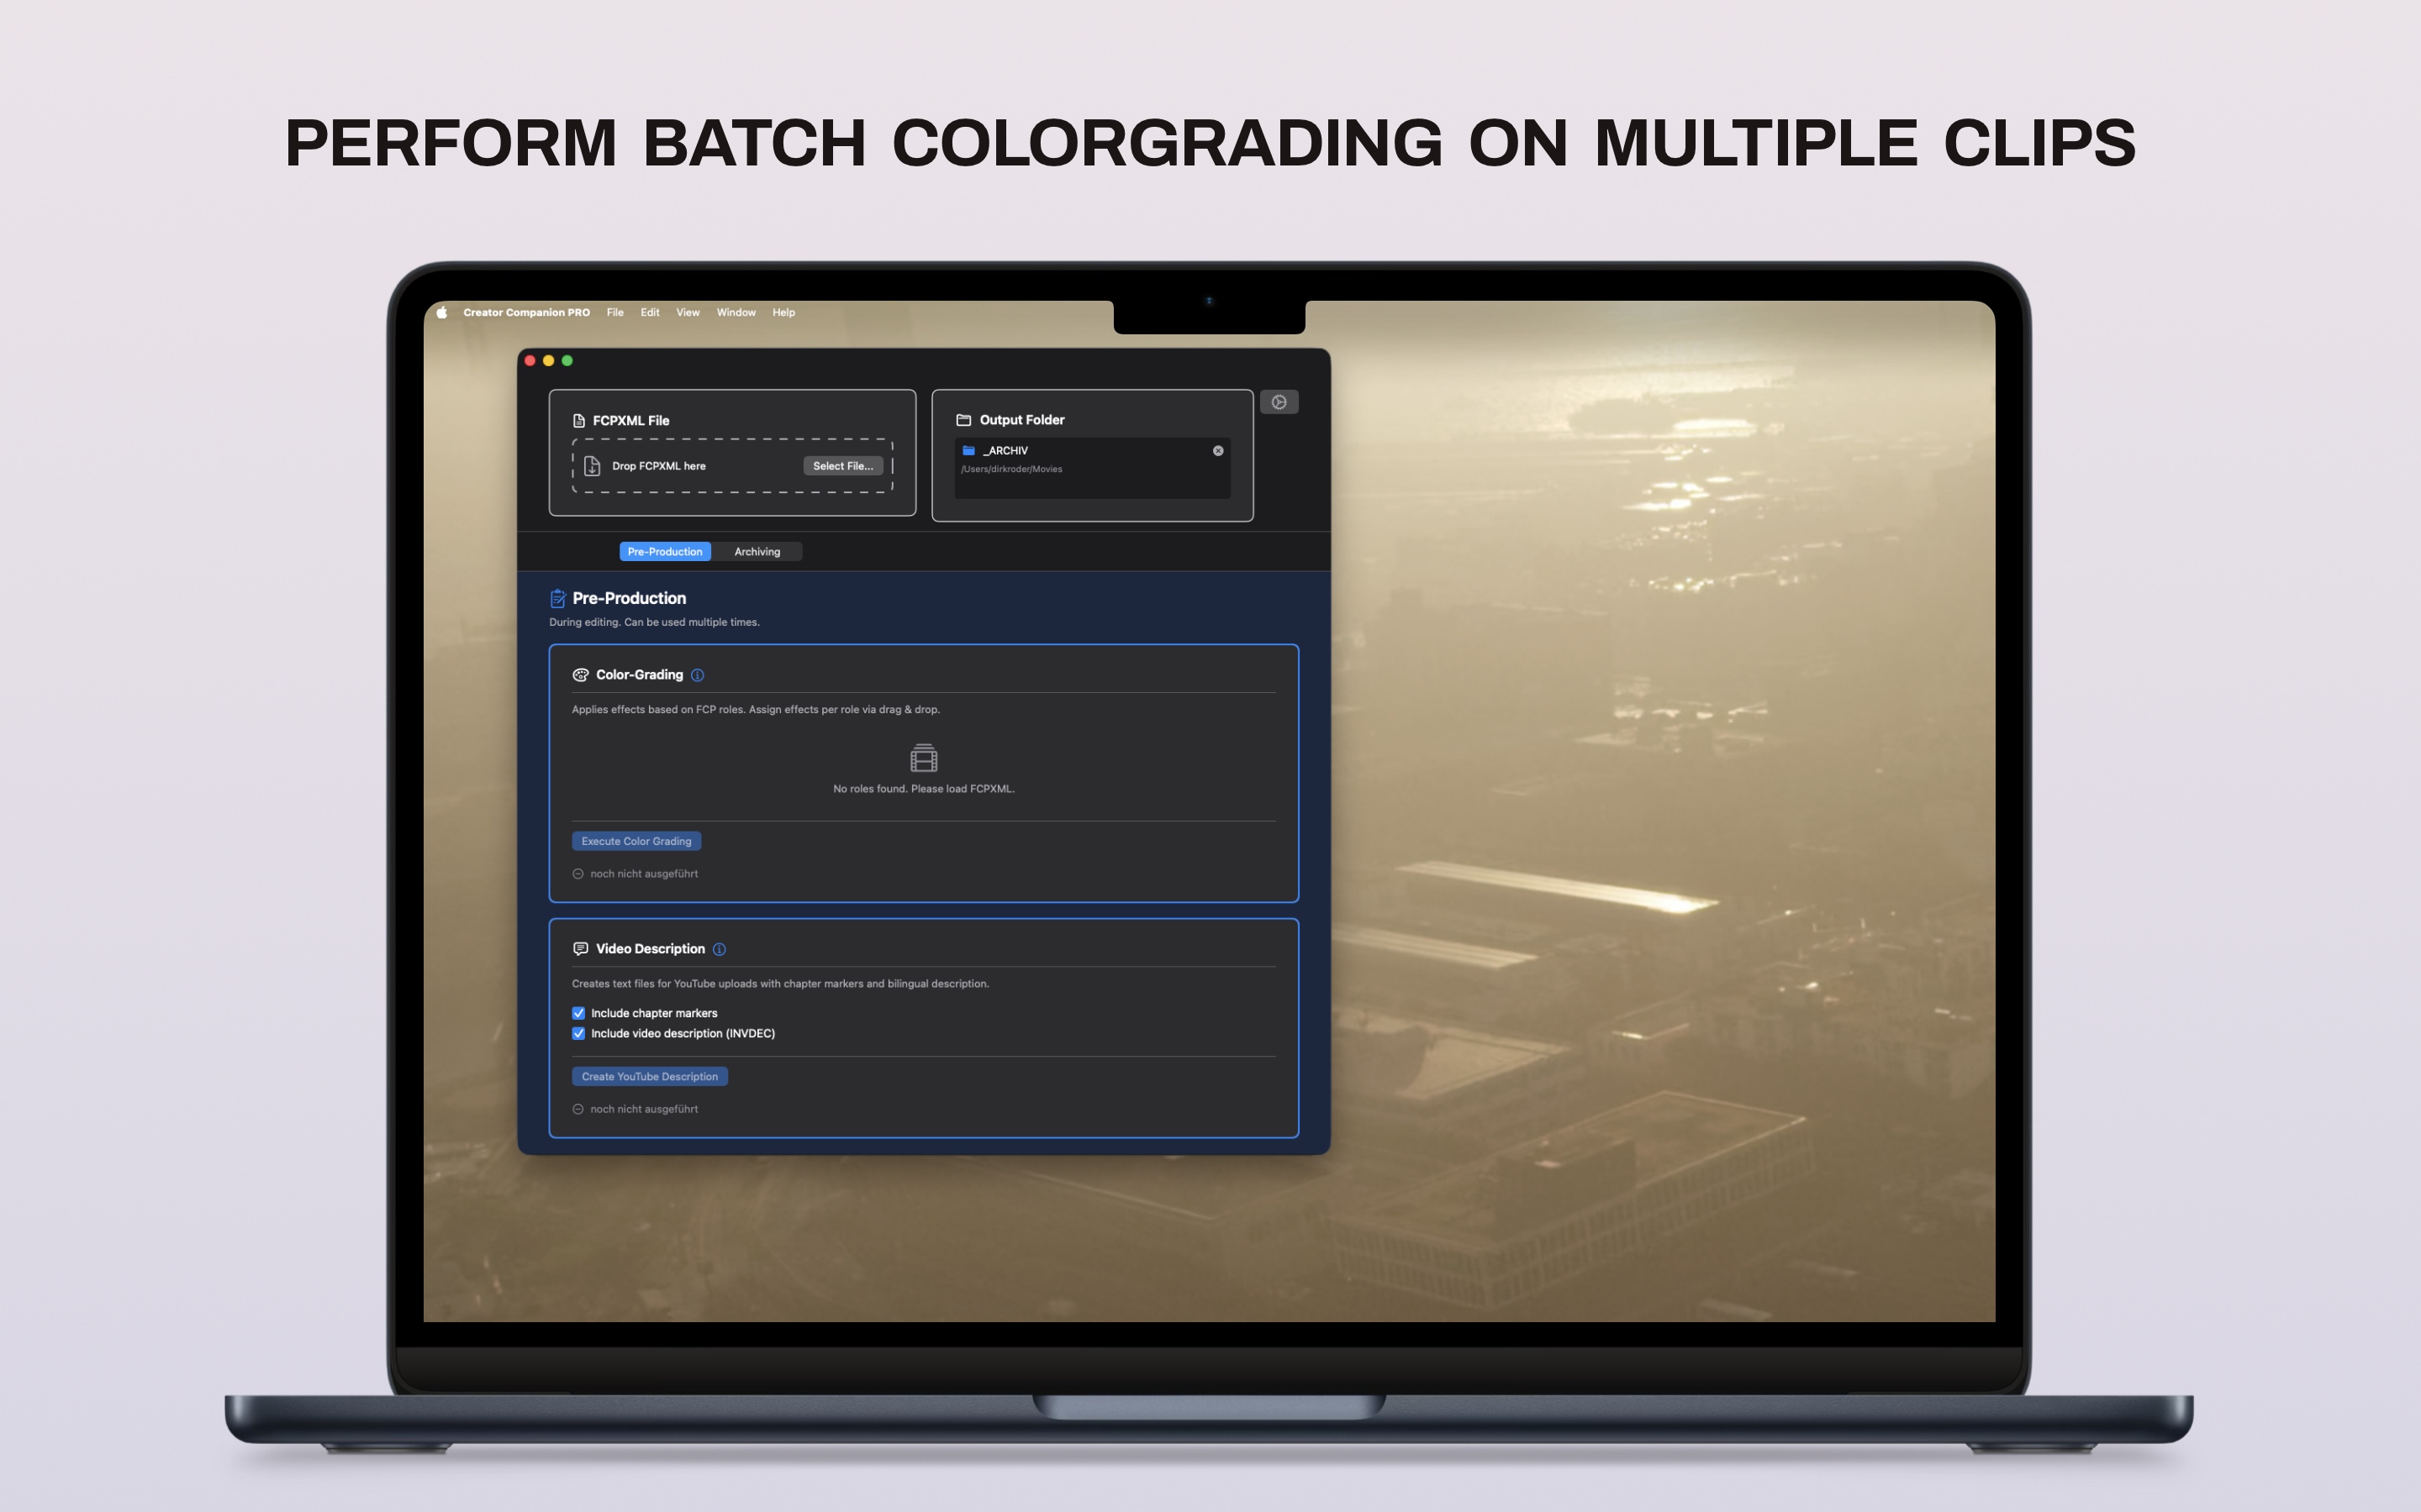Toggle Include video description (INVDEC) checkbox

pyautogui.click(x=578, y=1033)
